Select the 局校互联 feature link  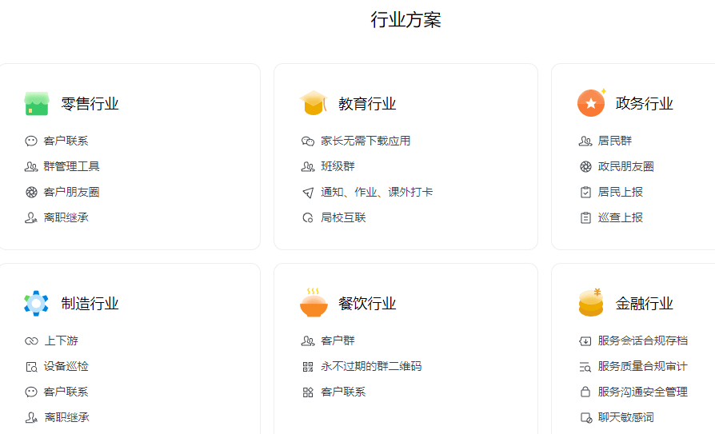coord(343,217)
